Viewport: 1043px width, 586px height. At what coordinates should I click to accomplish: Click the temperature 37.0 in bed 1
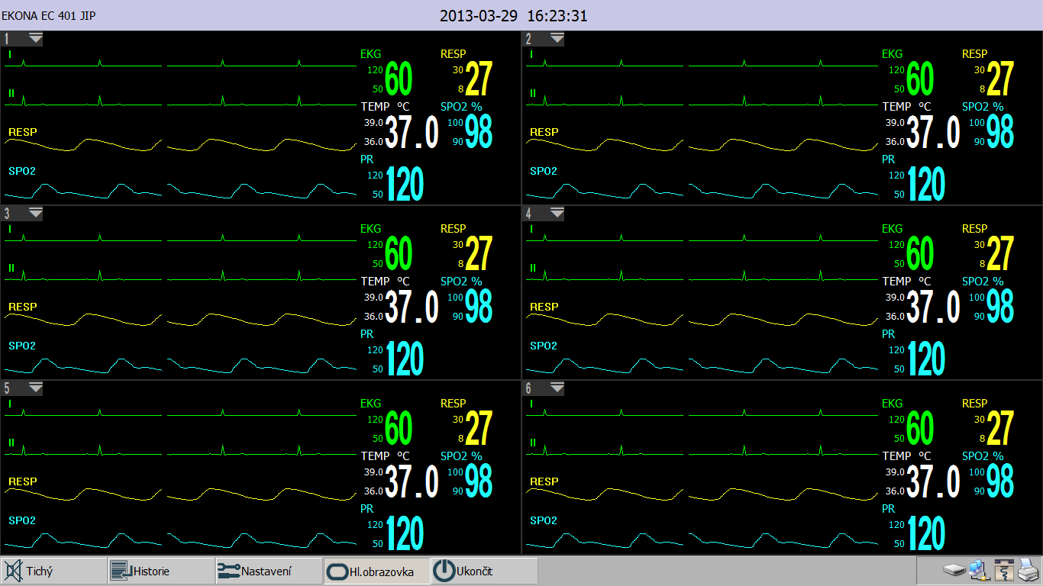(412, 131)
